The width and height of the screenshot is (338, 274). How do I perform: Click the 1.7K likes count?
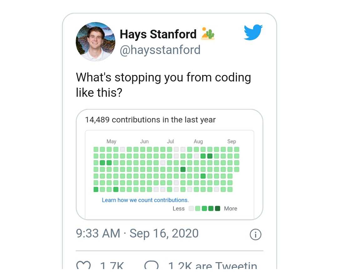[x=112, y=266]
